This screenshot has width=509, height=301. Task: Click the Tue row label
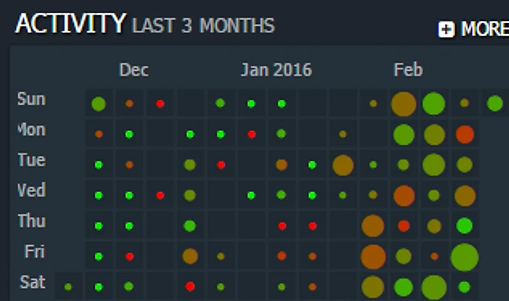[31, 160]
